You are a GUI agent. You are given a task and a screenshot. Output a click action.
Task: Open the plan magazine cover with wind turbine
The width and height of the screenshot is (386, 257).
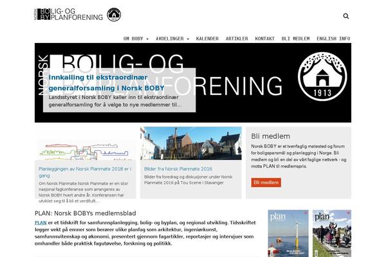(288, 233)
